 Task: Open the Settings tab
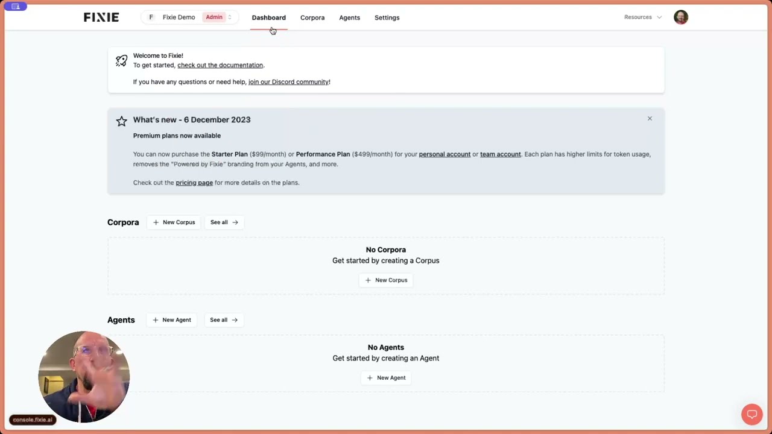(x=387, y=17)
